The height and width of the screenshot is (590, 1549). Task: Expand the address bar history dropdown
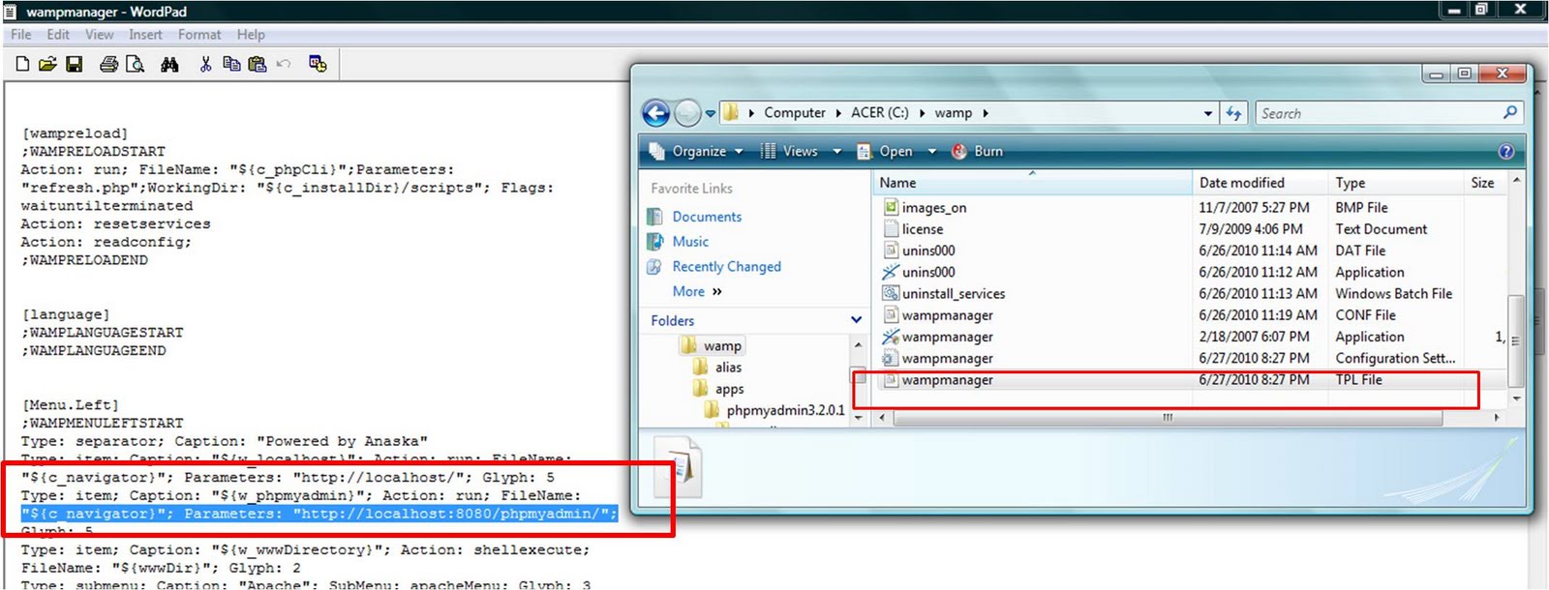(x=1208, y=113)
